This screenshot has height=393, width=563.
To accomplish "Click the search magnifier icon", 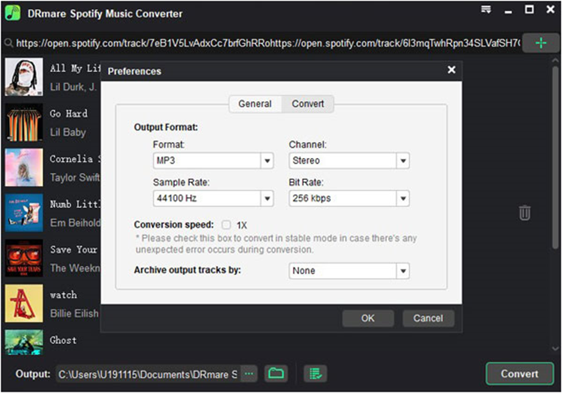I will pyautogui.click(x=8, y=43).
